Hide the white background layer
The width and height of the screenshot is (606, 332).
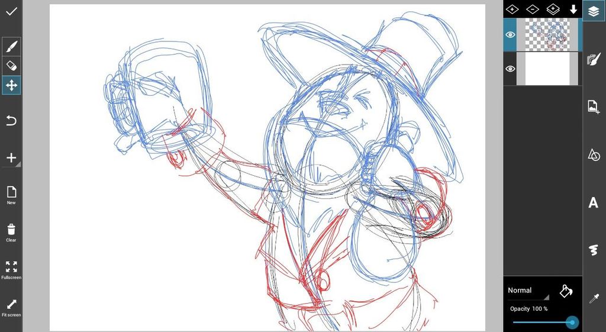[510, 69]
